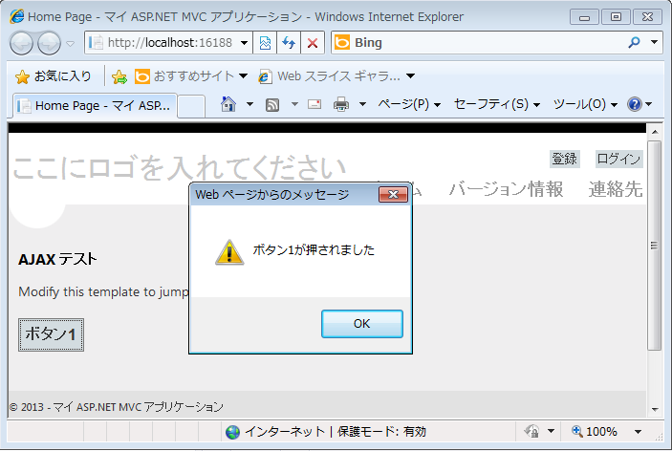This screenshot has width=672, height=451.
Task: Click the vertical scrollbar thumb
Action: tap(655, 246)
